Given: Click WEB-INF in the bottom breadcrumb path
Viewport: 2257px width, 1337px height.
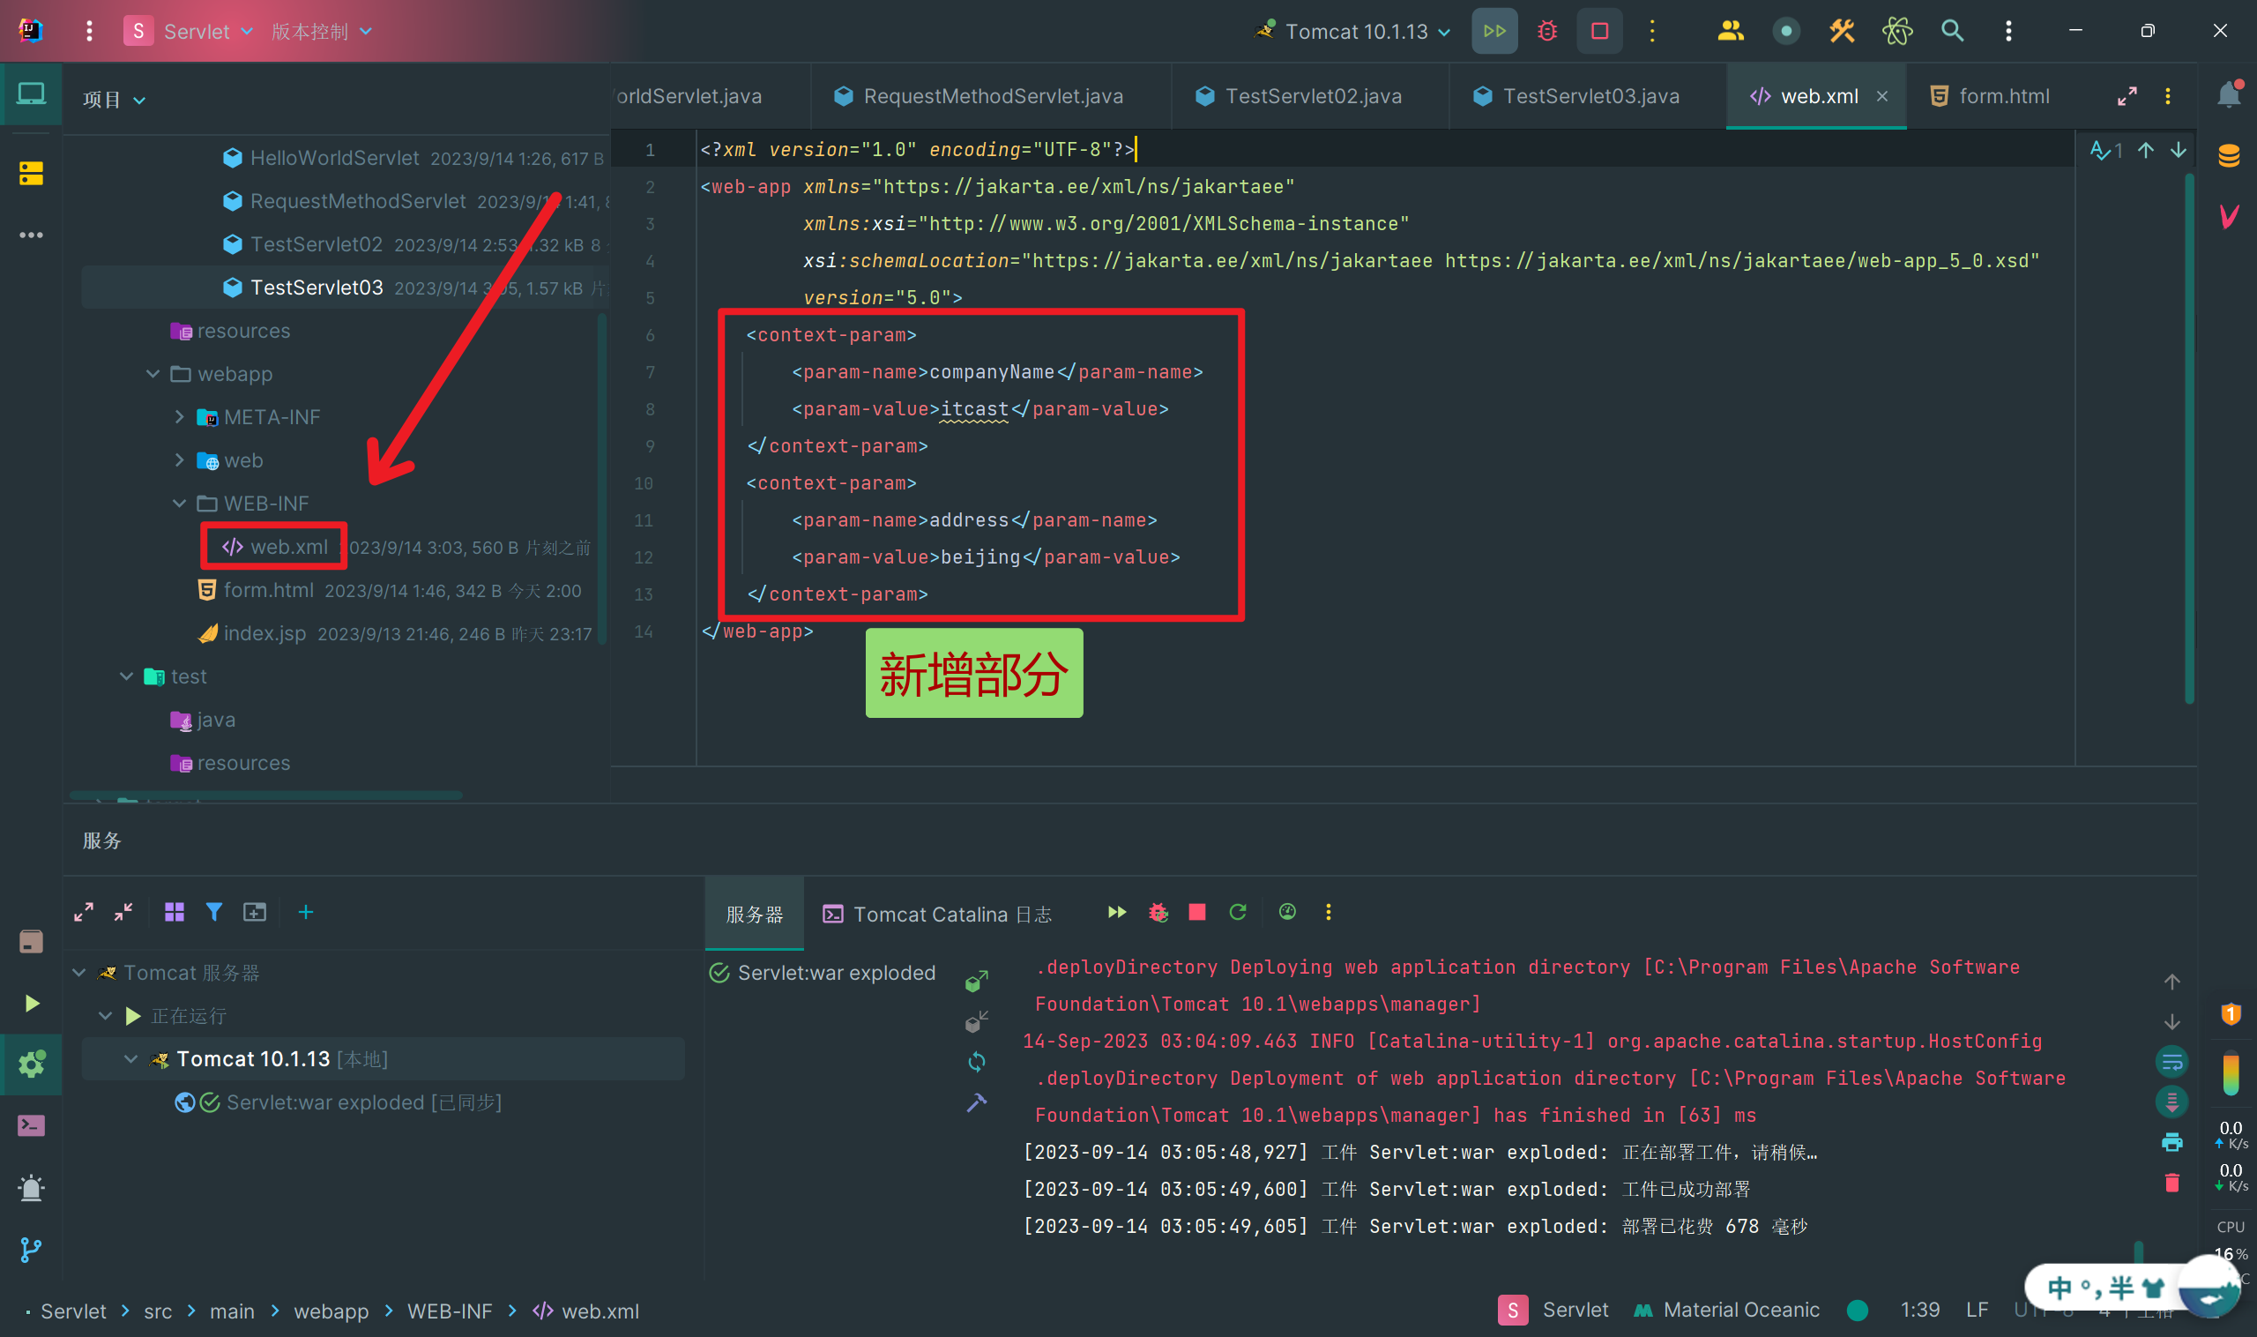Looking at the screenshot, I should pos(450,1311).
